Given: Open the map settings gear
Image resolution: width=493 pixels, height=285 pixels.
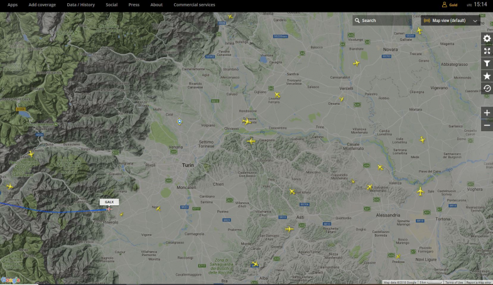Looking at the screenshot, I should 487,38.
